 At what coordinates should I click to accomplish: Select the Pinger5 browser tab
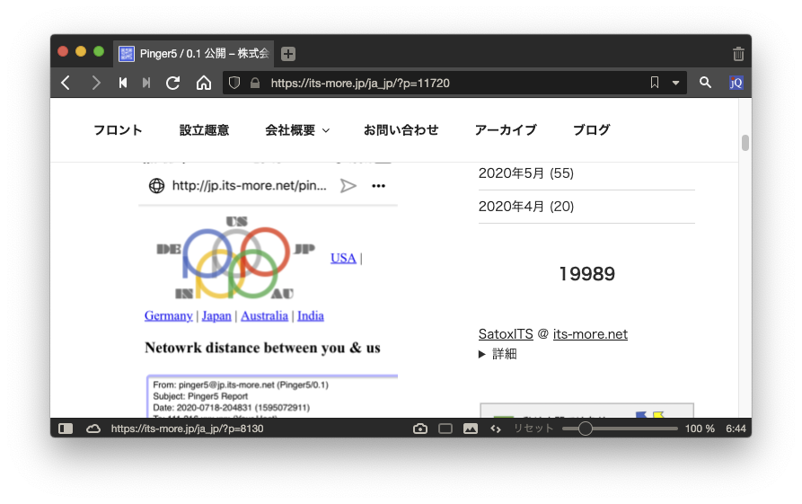(x=195, y=54)
